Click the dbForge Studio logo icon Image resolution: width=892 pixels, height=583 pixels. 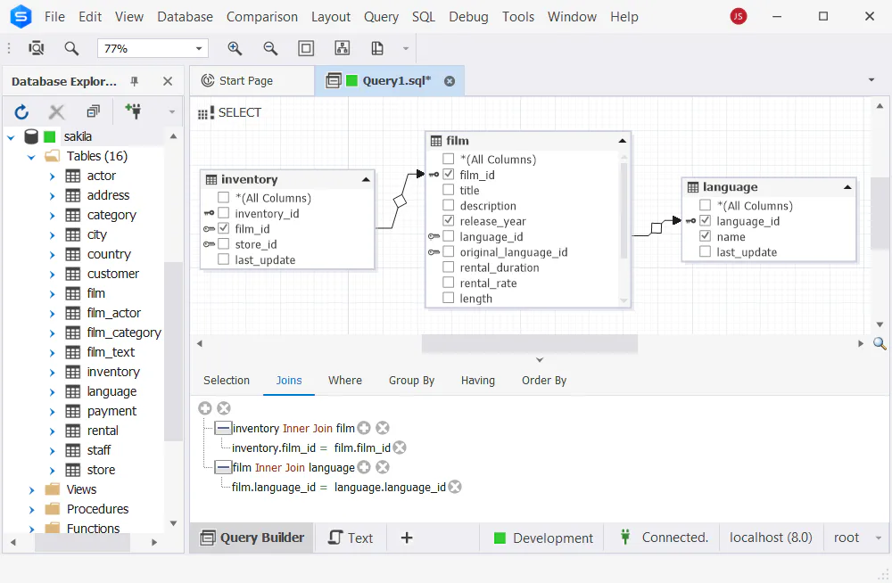[21, 17]
